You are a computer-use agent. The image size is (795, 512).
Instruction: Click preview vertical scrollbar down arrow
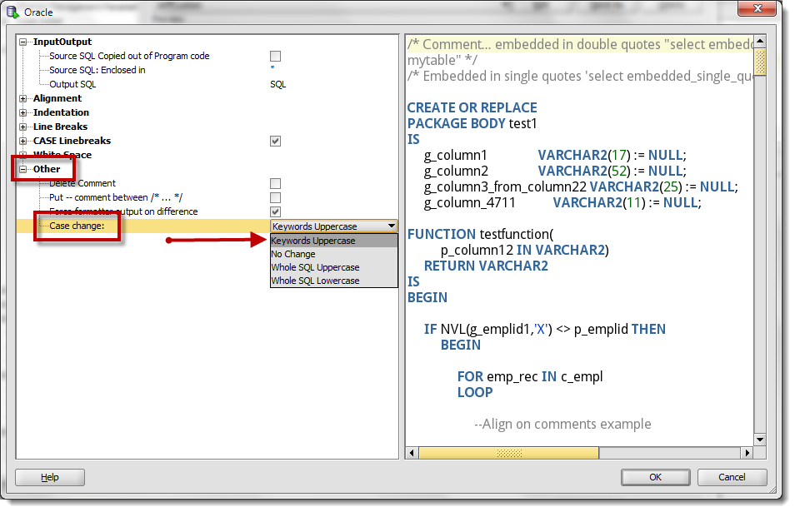point(760,440)
